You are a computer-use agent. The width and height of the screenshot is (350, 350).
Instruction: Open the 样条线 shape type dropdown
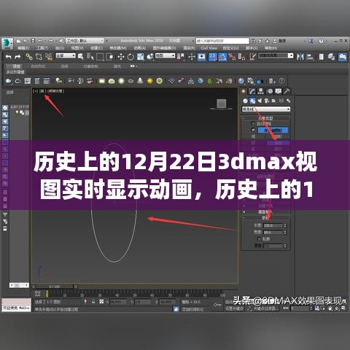266,109
